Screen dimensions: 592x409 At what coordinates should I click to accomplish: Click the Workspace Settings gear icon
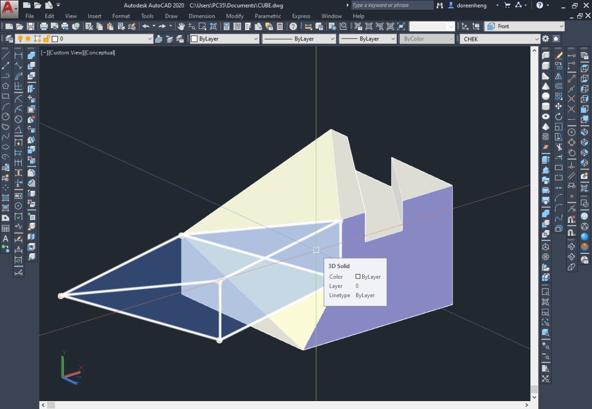pos(546,38)
